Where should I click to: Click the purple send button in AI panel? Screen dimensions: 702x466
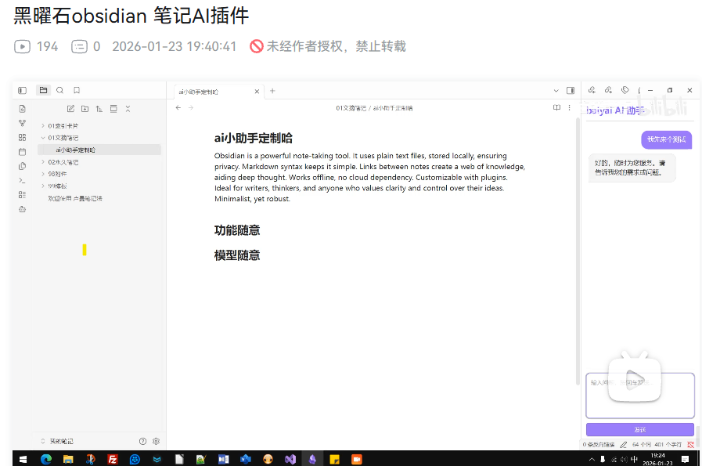639,429
